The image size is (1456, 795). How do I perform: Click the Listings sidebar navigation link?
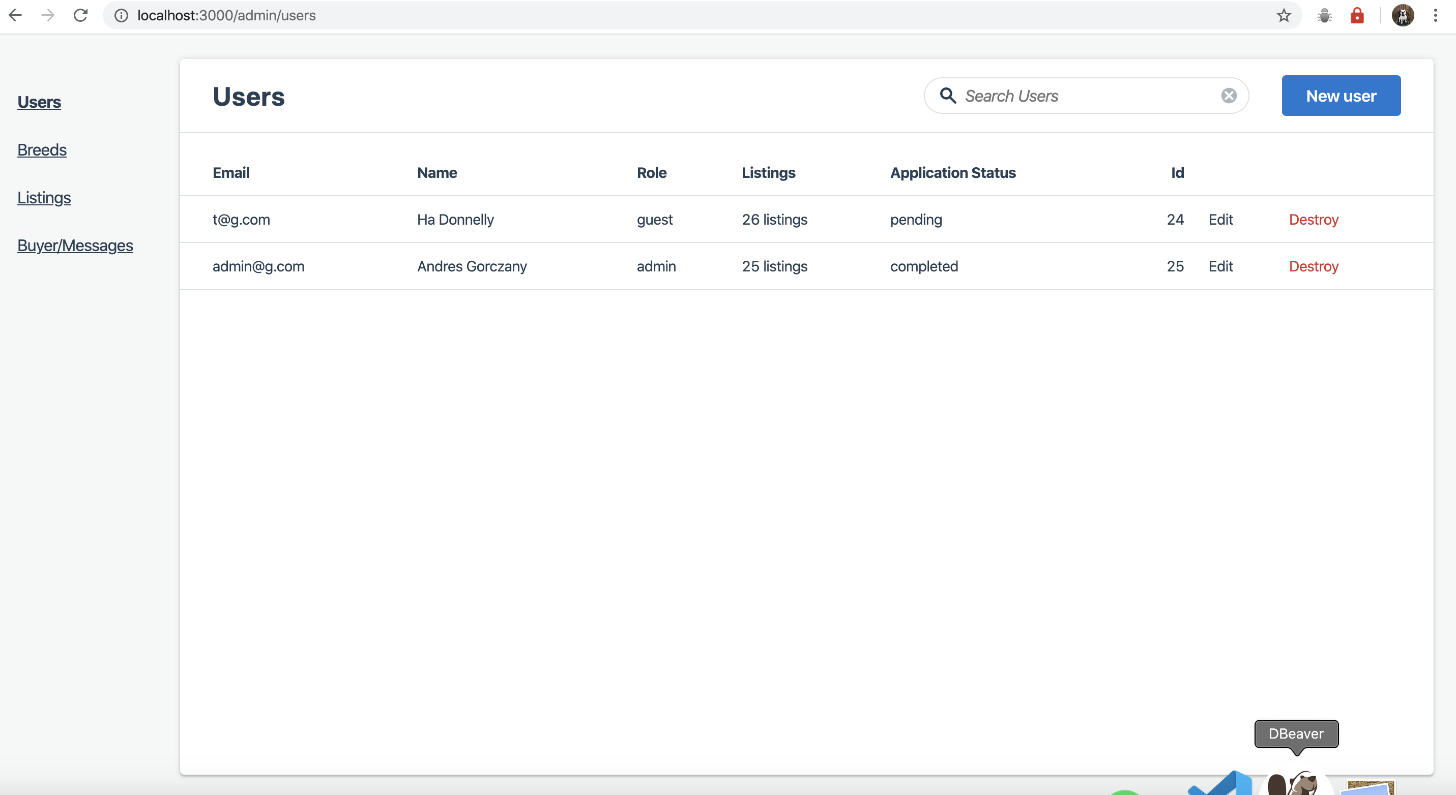pos(44,198)
